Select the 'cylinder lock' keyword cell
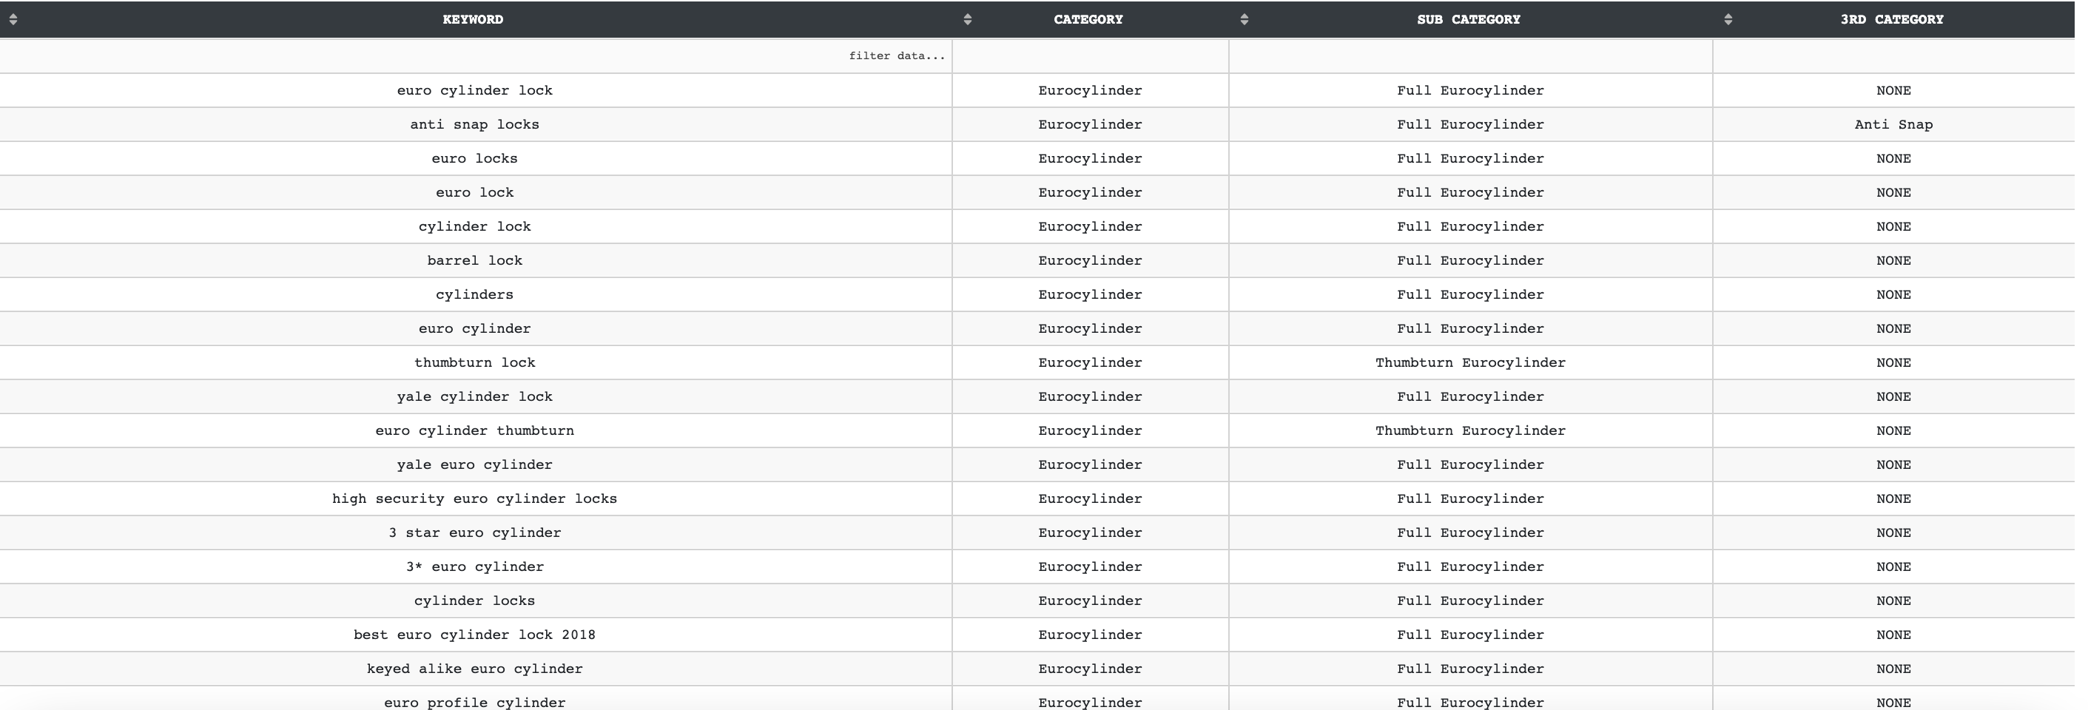Screen dimensions: 2088x710 pyautogui.click(x=475, y=226)
